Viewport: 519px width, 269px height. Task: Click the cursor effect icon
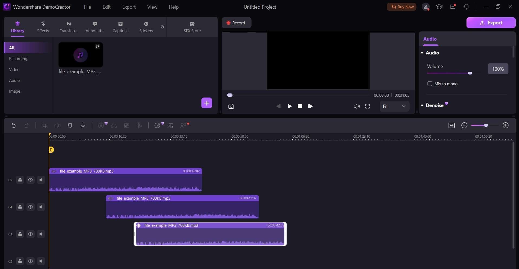click(140, 125)
